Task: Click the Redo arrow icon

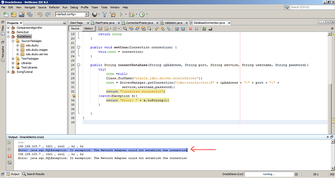Action: click(48, 14)
